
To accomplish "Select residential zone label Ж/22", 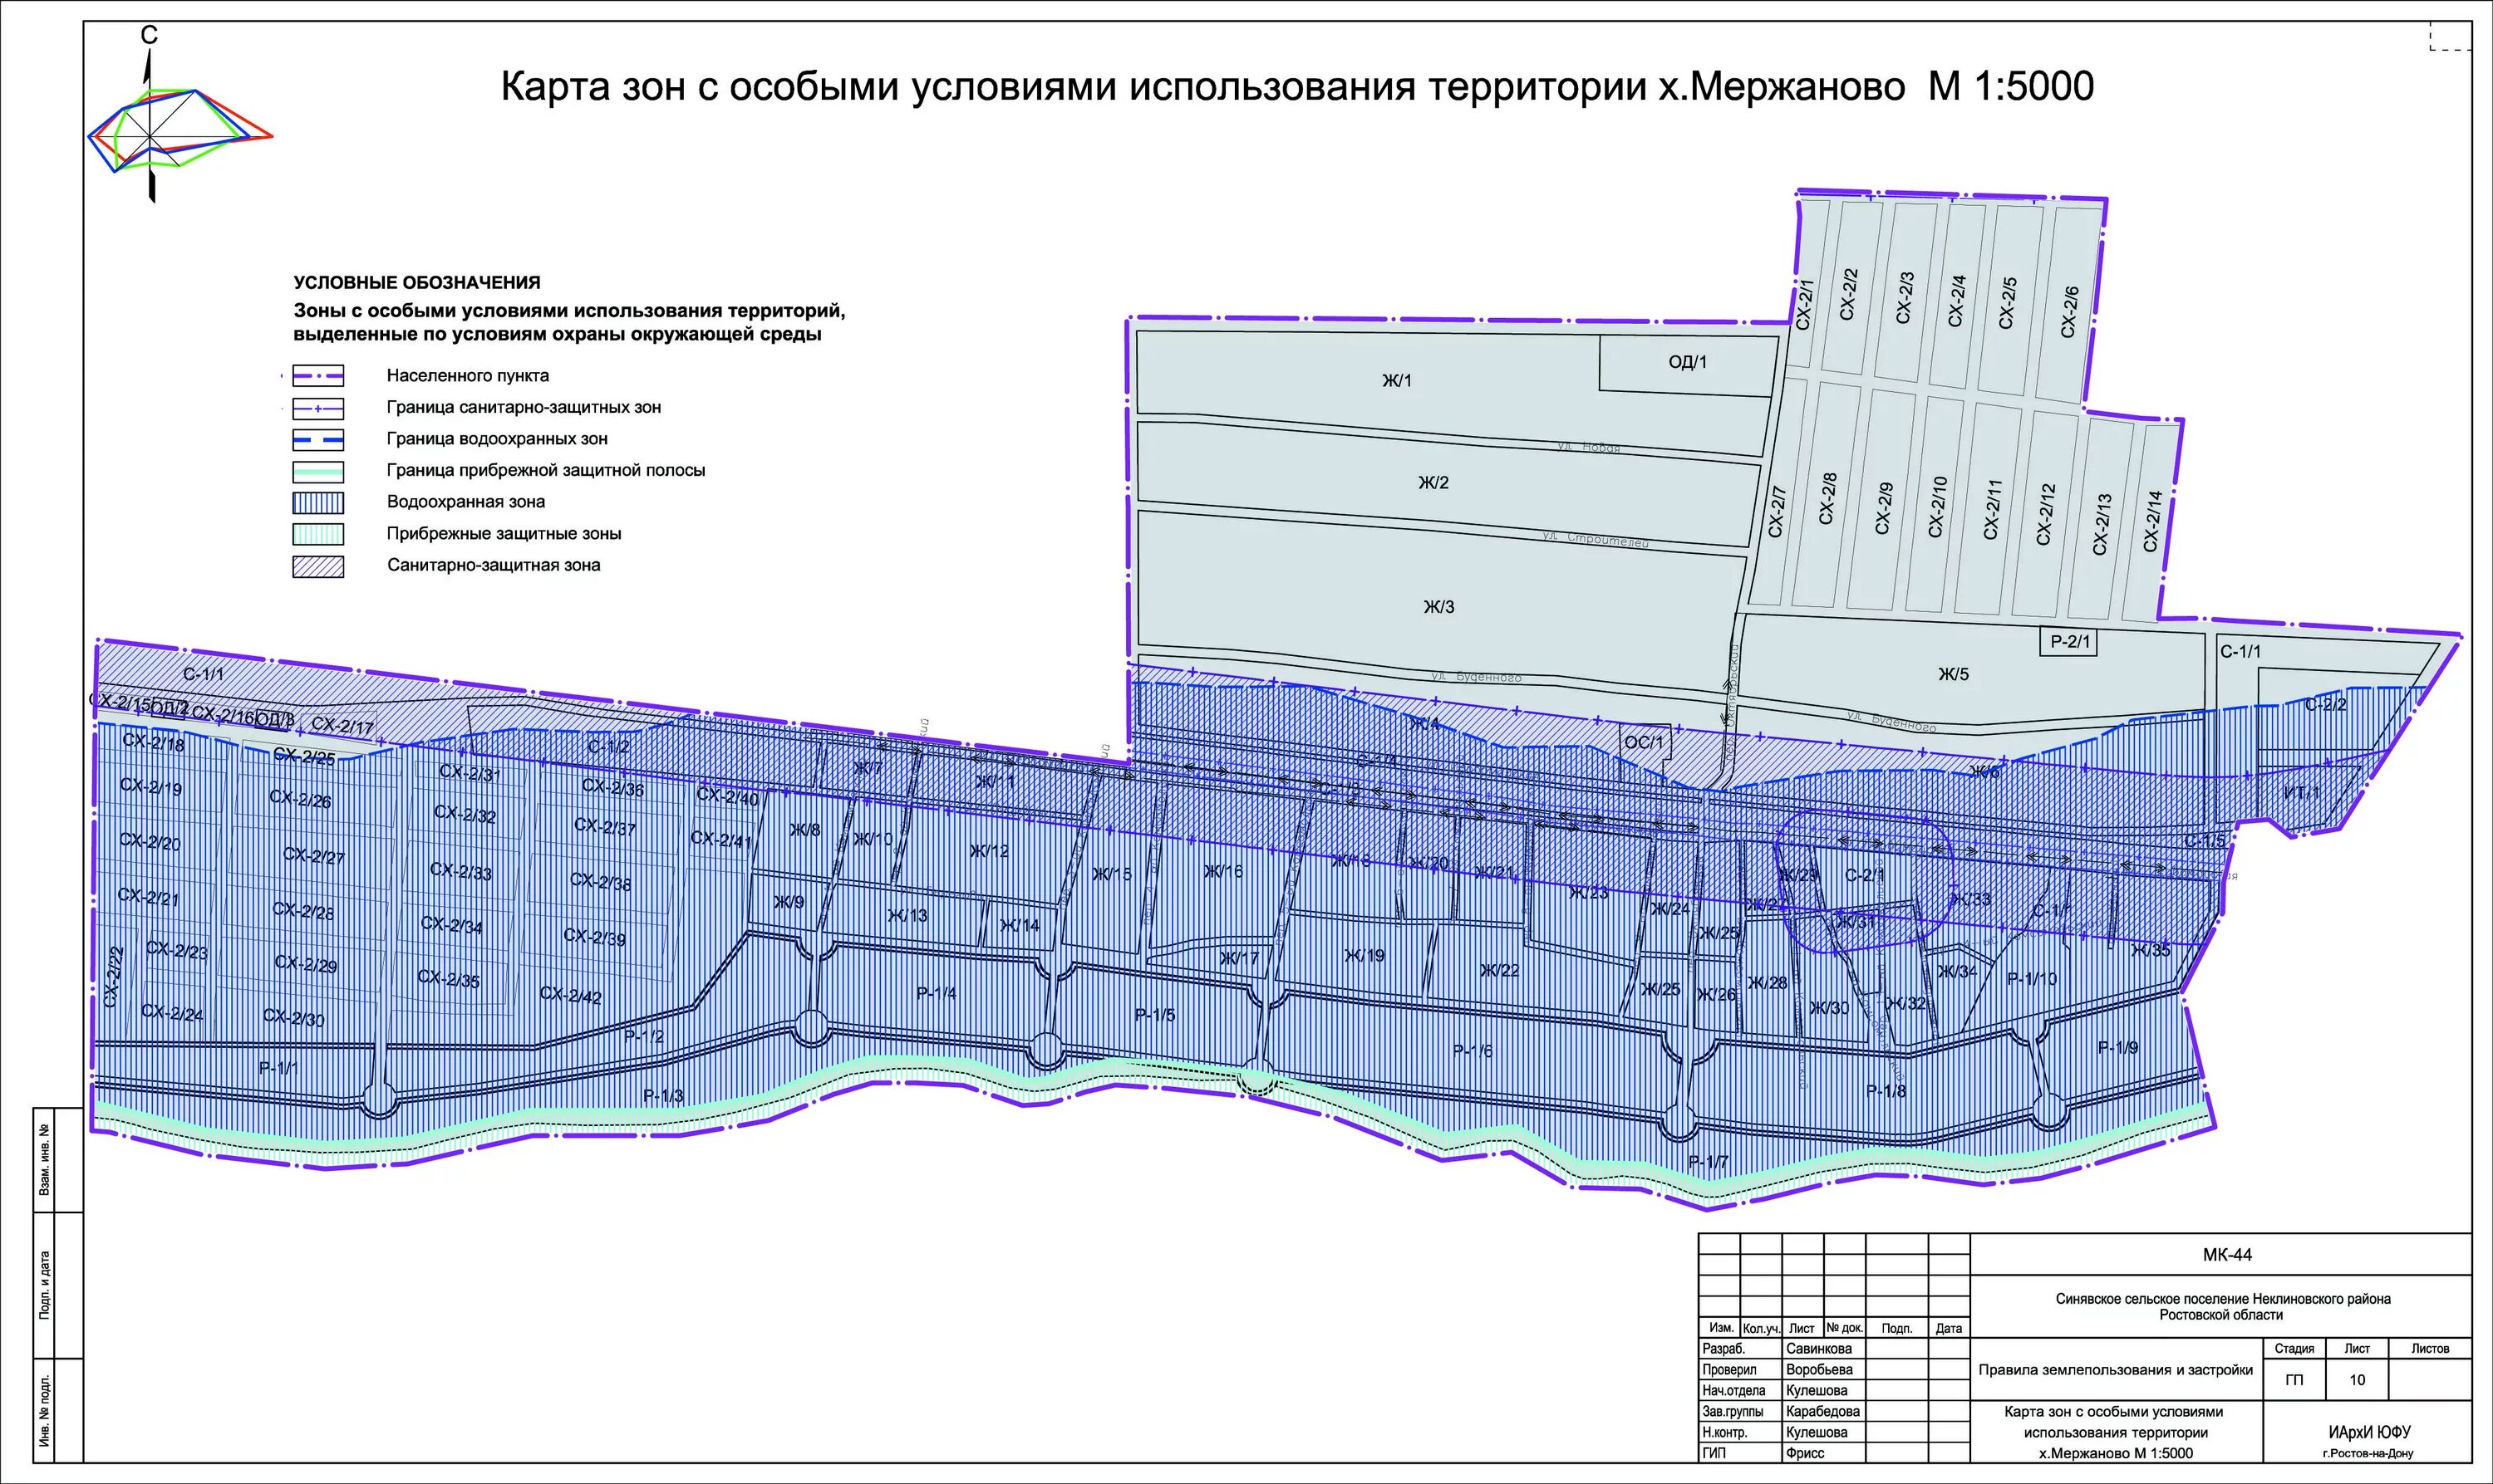I will point(1498,970).
